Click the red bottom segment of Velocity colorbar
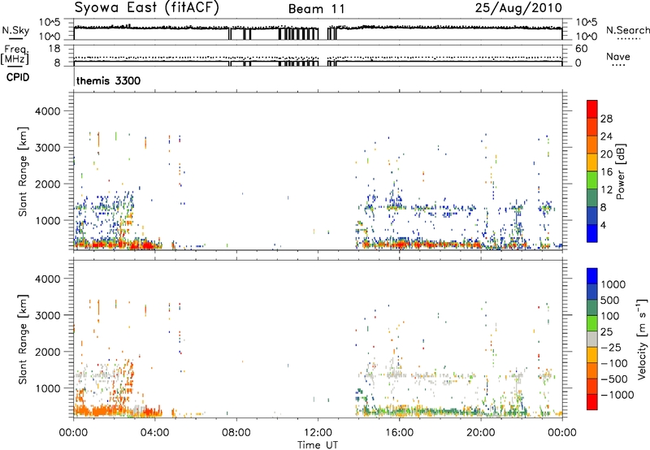This screenshot has width=650, height=450. tap(592, 402)
